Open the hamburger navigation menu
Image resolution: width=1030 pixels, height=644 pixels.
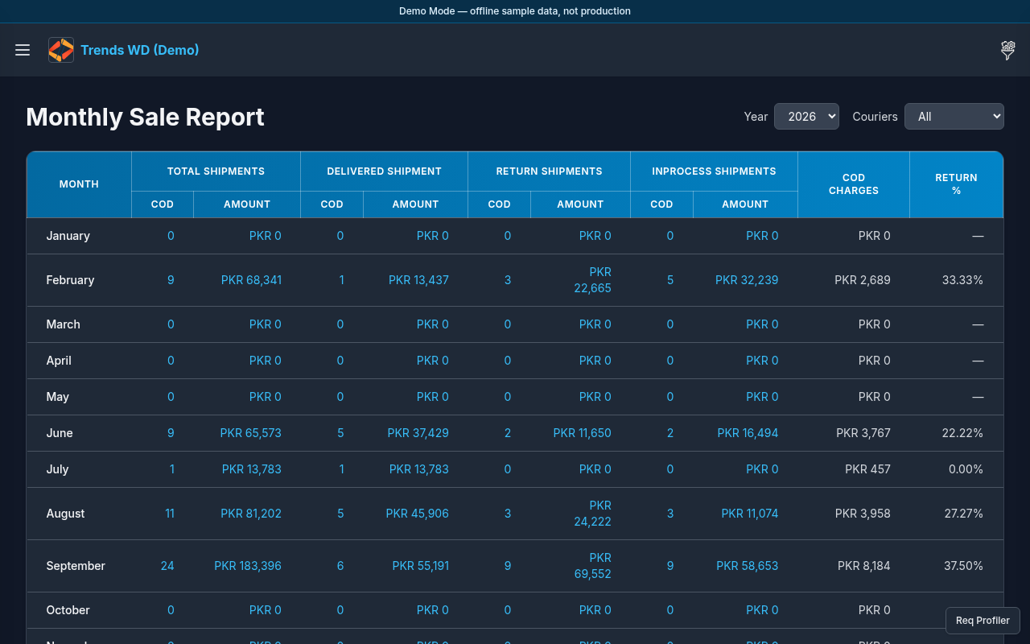pyautogui.click(x=23, y=50)
